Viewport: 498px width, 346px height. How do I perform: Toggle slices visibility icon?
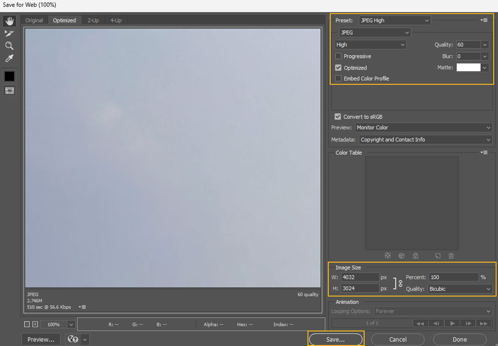coord(9,90)
